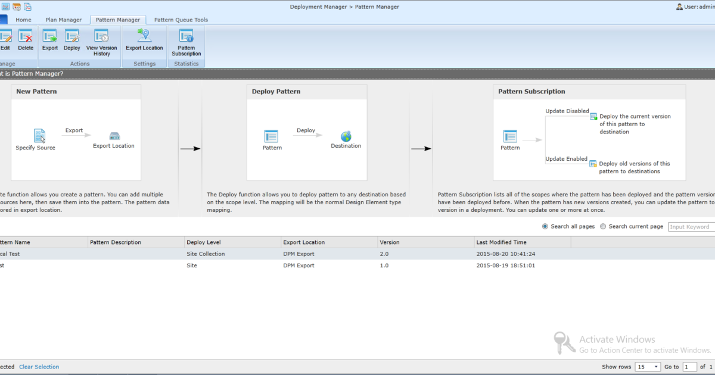Click the Clear Selection link

click(39, 367)
